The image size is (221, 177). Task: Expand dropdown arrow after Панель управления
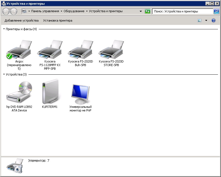coord(61,11)
